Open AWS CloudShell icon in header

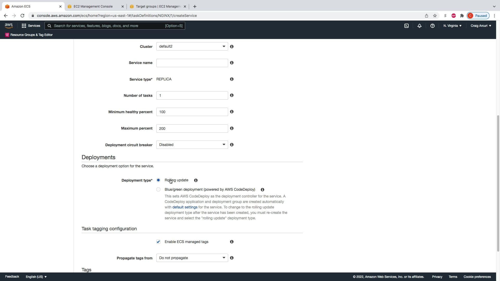406,26
